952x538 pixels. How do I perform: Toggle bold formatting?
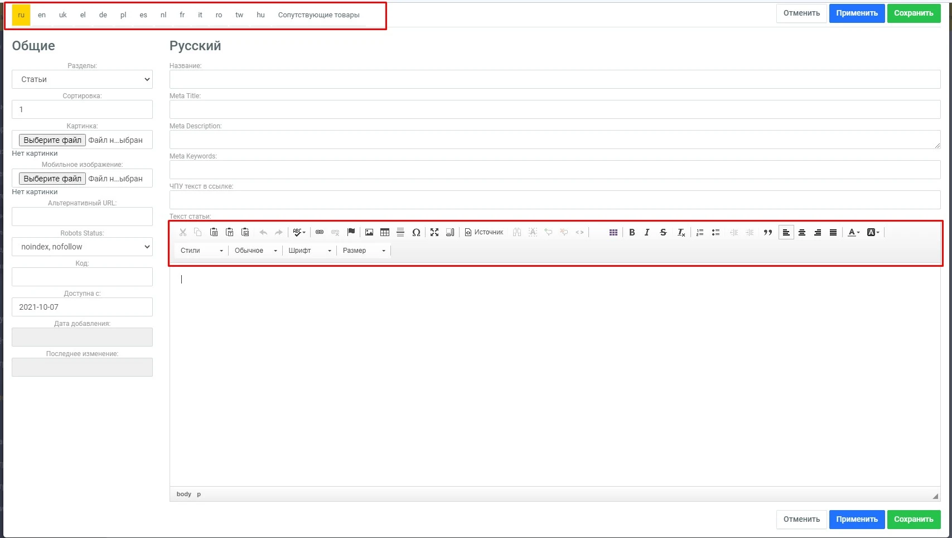pyautogui.click(x=632, y=232)
